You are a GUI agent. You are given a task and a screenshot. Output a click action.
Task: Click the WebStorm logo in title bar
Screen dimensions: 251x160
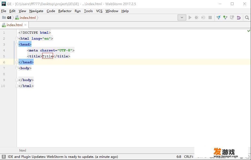coord(4,4)
